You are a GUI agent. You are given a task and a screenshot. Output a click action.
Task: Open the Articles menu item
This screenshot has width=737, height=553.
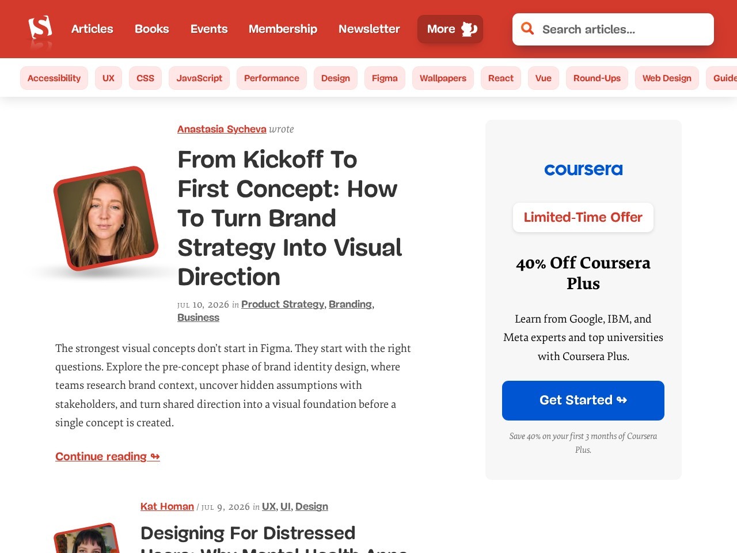click(x=92, y=29)
